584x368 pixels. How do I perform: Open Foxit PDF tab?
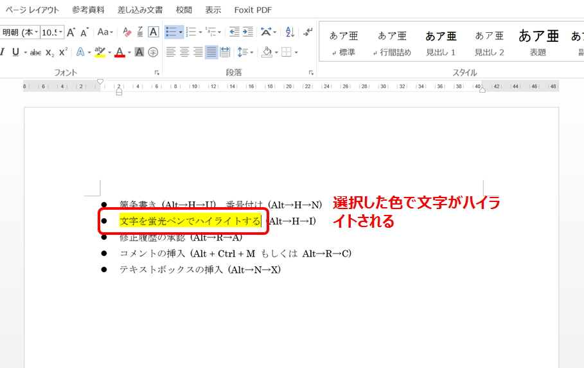pyautogui.click(x=253, y=10)
